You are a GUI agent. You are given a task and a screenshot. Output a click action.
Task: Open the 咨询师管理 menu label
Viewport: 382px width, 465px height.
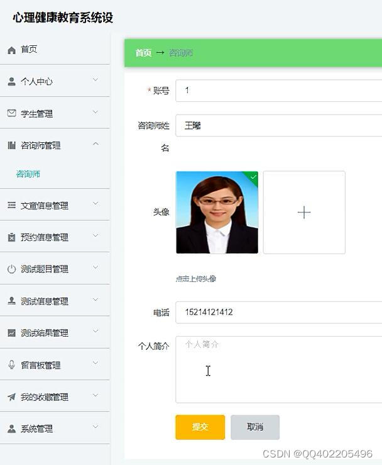(41, 145)
